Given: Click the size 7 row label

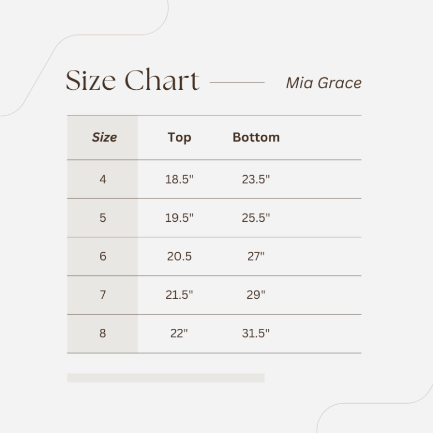Looking at the screenshot, I should coord(103,295).
